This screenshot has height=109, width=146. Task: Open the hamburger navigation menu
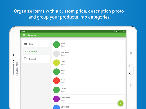(24, 35)
